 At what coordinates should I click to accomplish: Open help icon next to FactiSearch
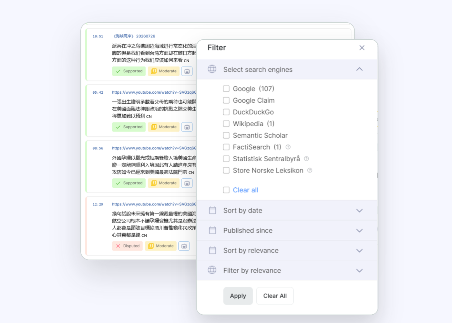(x=288, y=147)
